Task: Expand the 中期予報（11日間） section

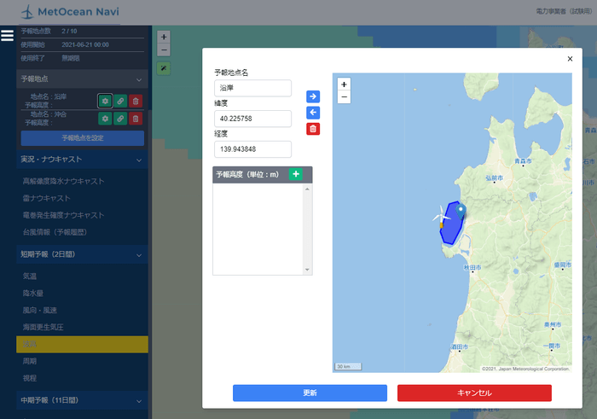Action: [x=138, y=399]
